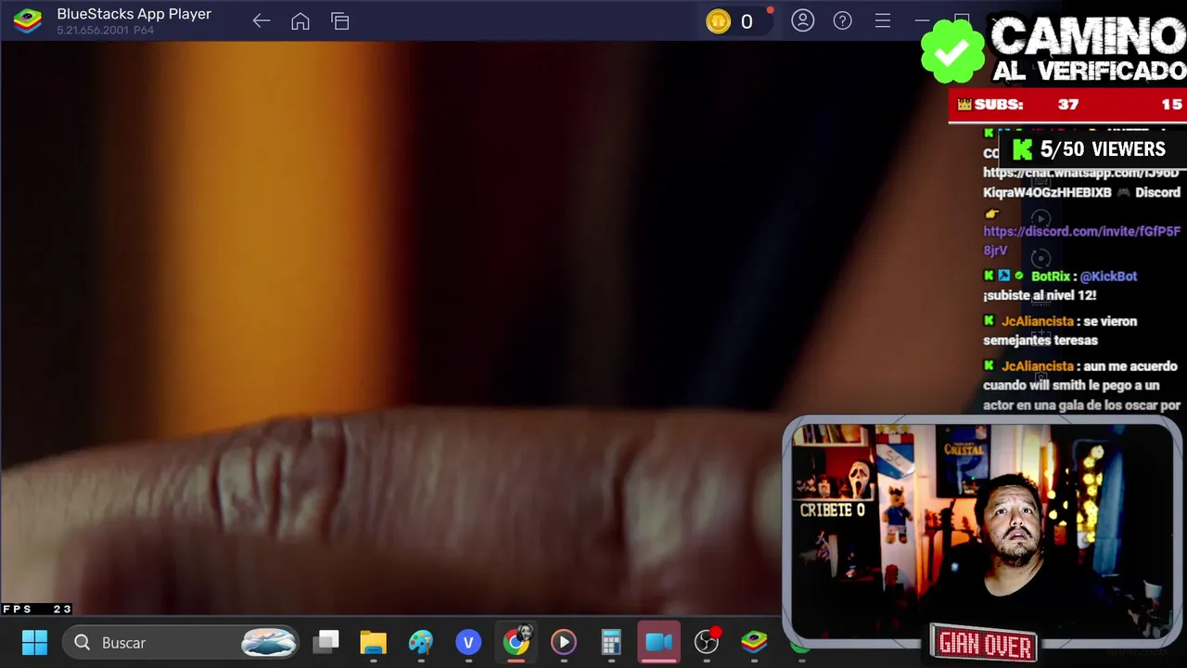The image size is (1187, 668).
Task: Click the BlueStacks logo in the title bar
Action: [x=27, y=21]
